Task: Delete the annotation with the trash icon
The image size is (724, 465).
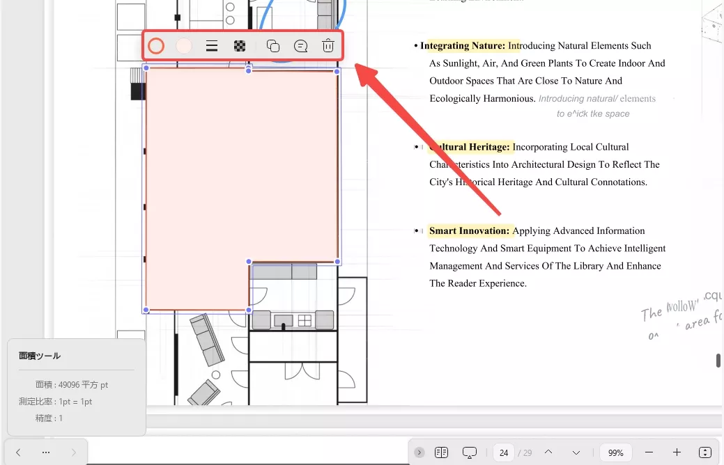Action: pyautogui.click(x=328, y=46)
